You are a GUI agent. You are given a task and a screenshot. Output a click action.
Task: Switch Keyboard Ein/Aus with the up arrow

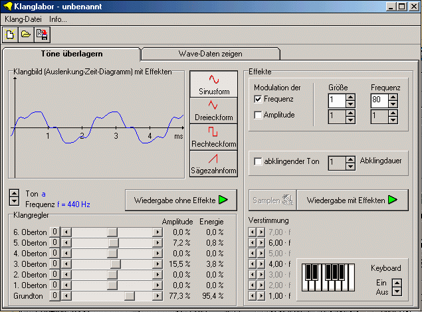[397, 283]
